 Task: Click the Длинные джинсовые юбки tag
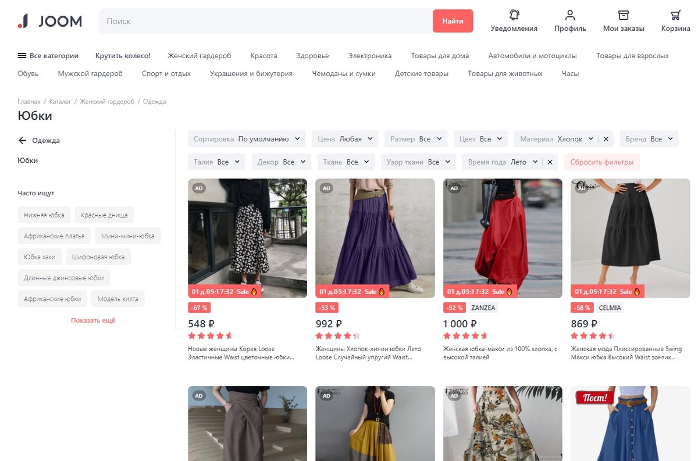64,278
